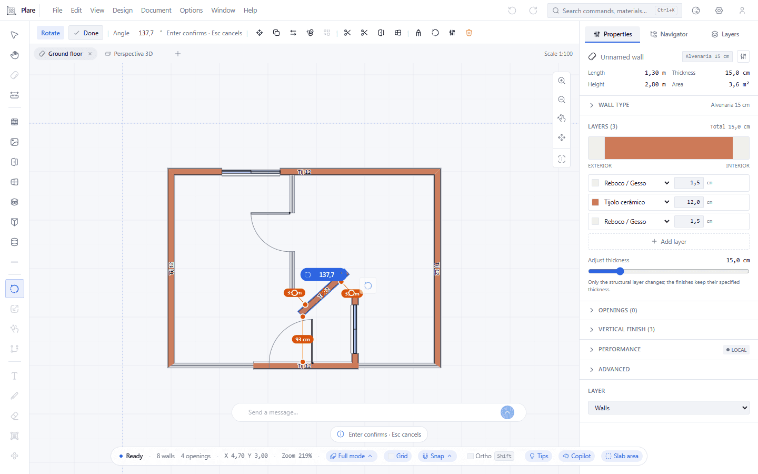Expand the ADVANCED section

tap(669, 370)
